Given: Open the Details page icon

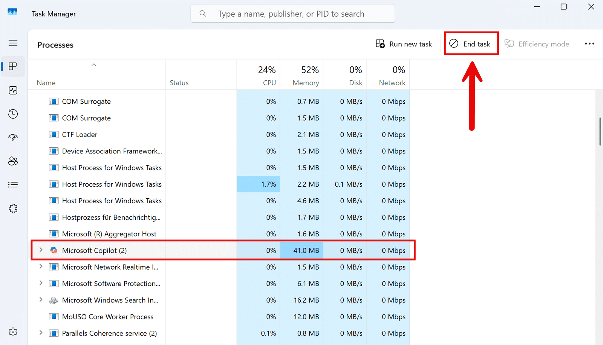Looking at the screenshot, I should pyautogui.click(x=13, y=184).
